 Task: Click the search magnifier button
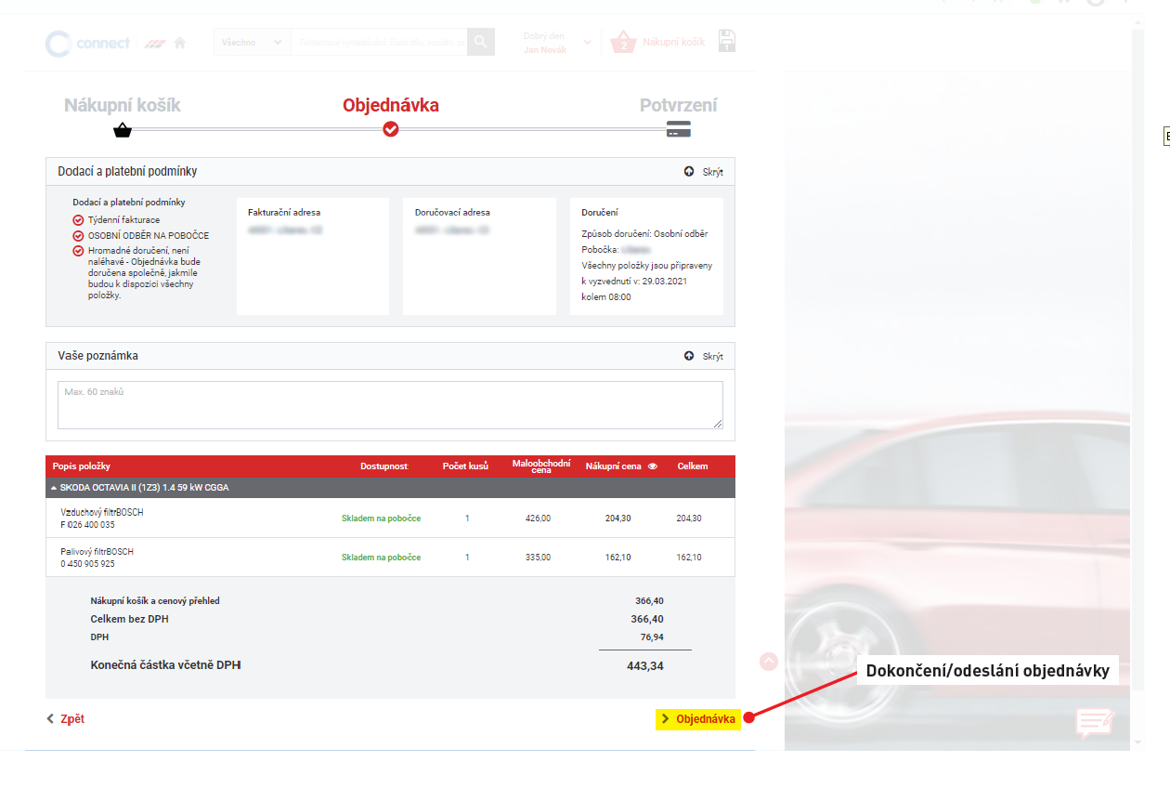pos(480,42)
